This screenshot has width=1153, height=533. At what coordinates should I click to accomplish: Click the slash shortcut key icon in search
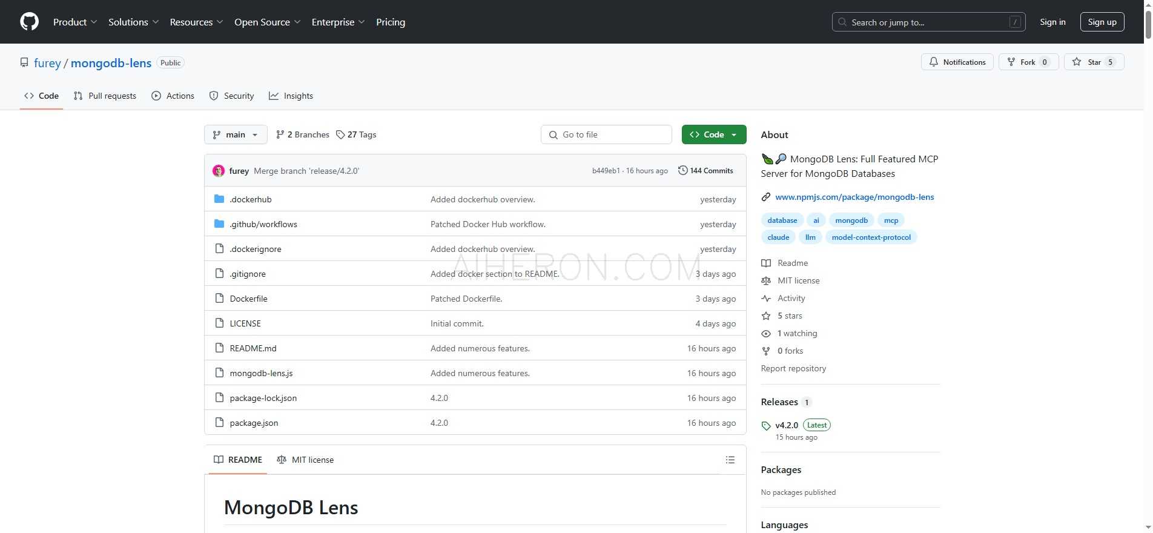(x=1015, y=22)
